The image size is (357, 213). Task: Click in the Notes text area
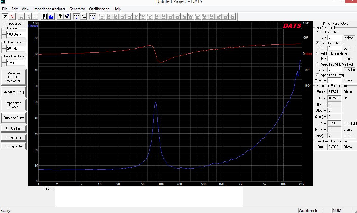tap(149, 197)
